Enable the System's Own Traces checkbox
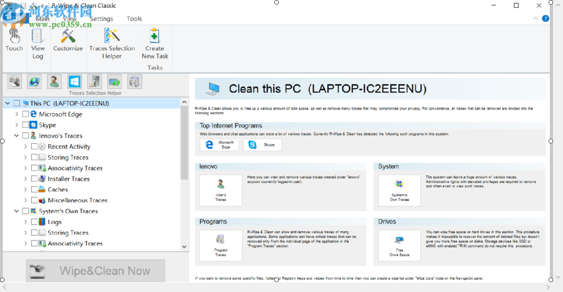 (x=25, y=210)
